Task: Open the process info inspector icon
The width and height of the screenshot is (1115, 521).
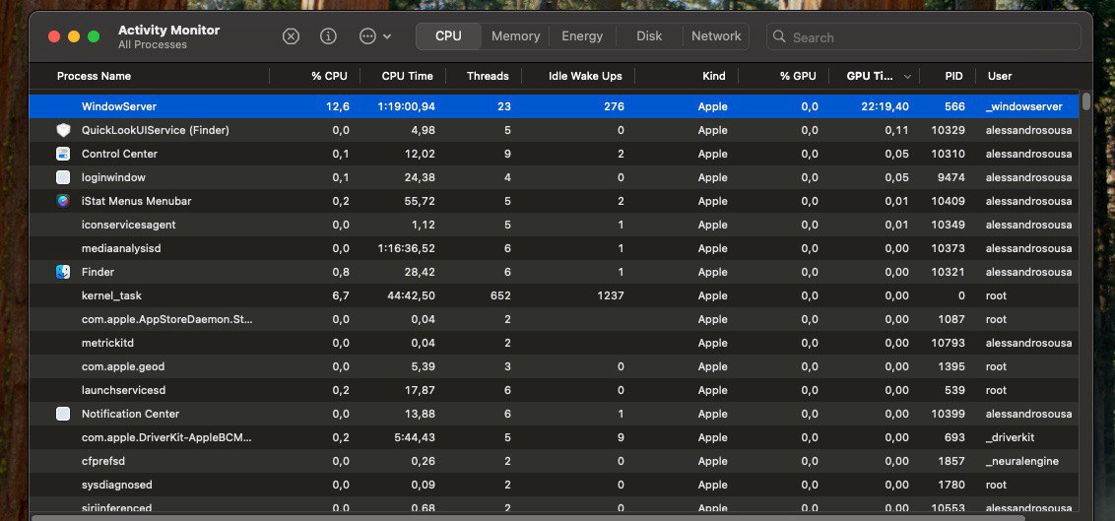Action: pyautogui.click(x=329, y=36)
